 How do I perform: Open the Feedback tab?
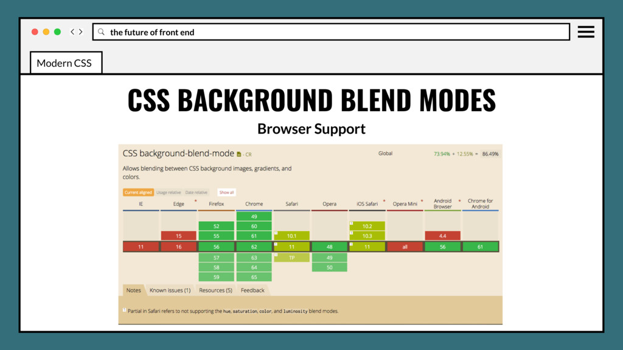[x=252, y=290]
